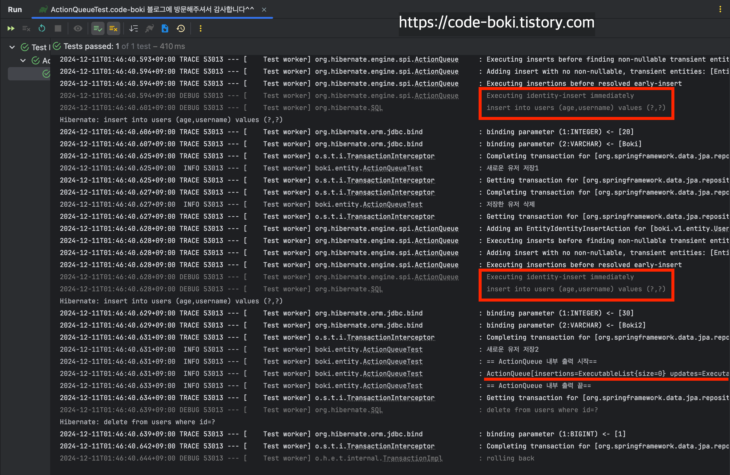Open test history clock icon

181,28
